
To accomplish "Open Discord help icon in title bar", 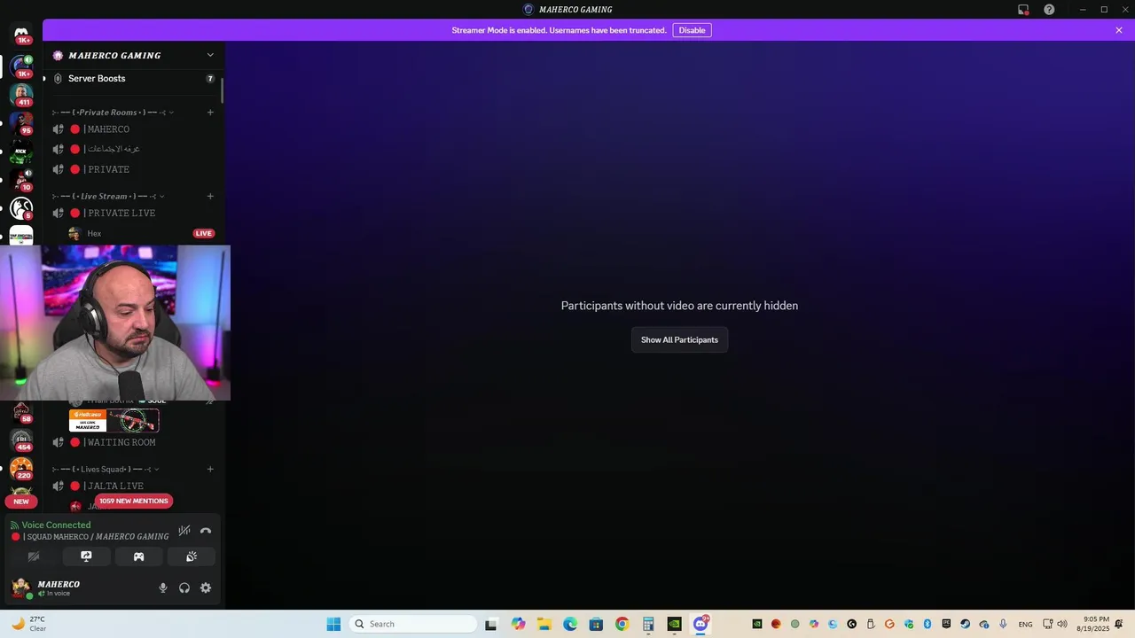I will click(x=1049, y=10).
